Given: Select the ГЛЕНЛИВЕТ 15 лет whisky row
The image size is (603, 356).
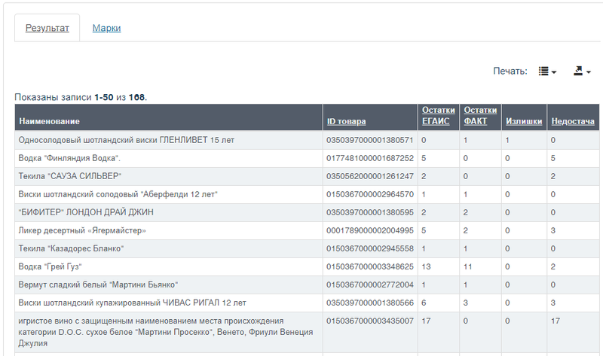Looking at the screenshot, I should pos(307,140).
